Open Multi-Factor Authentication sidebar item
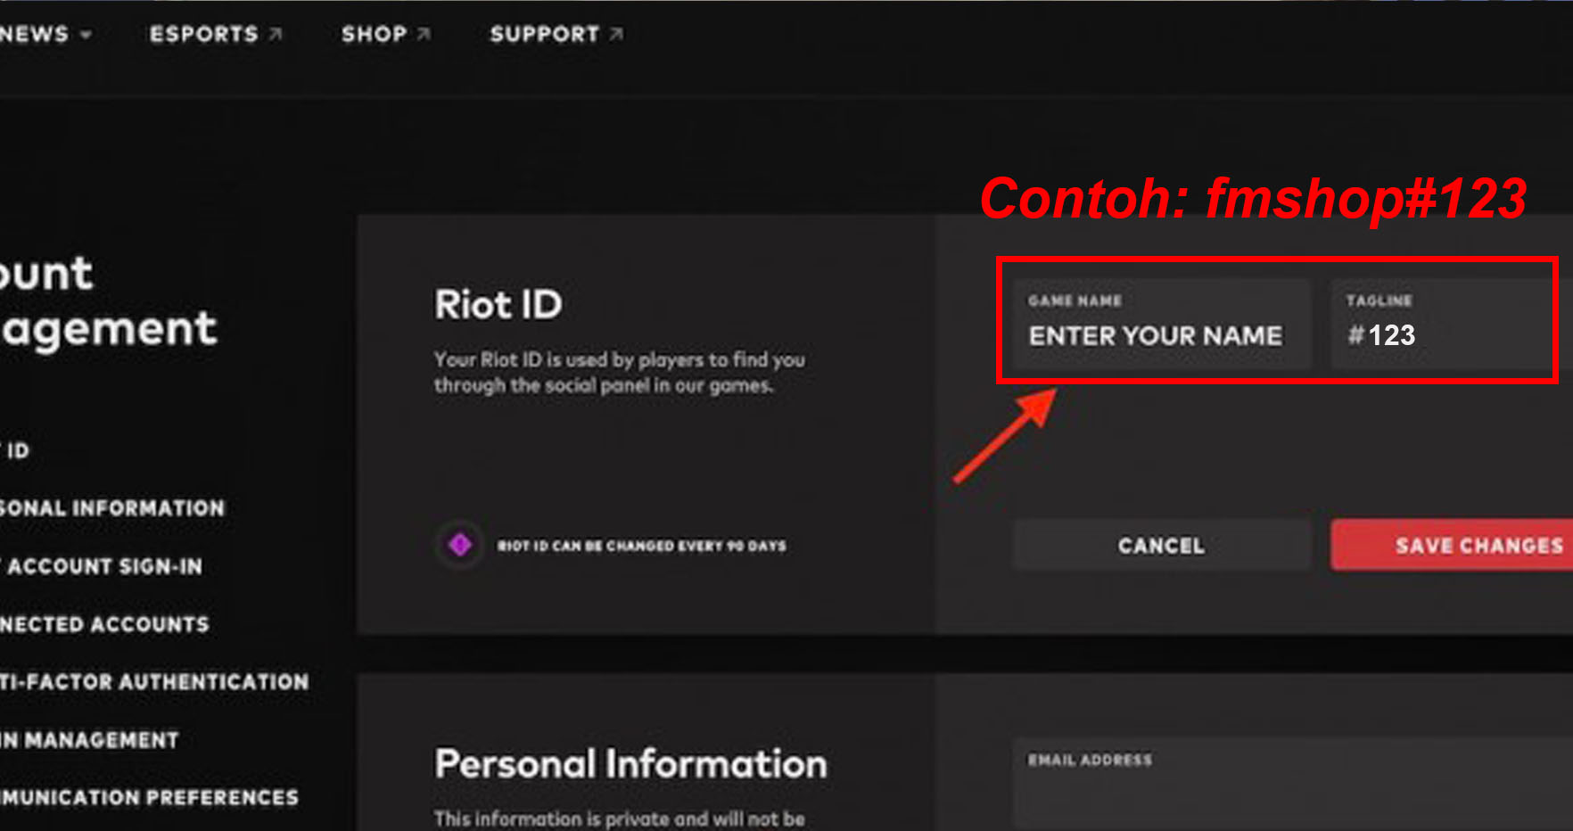The width and height of the screenshot is (1573, 831). (153, 682)
